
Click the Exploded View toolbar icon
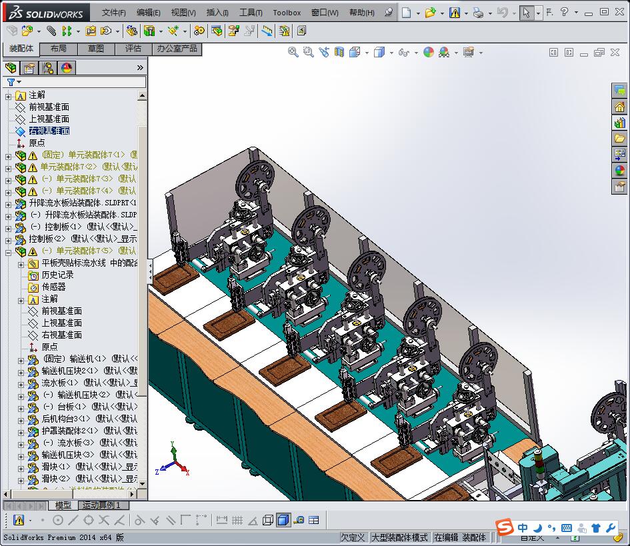pos(217,31)
